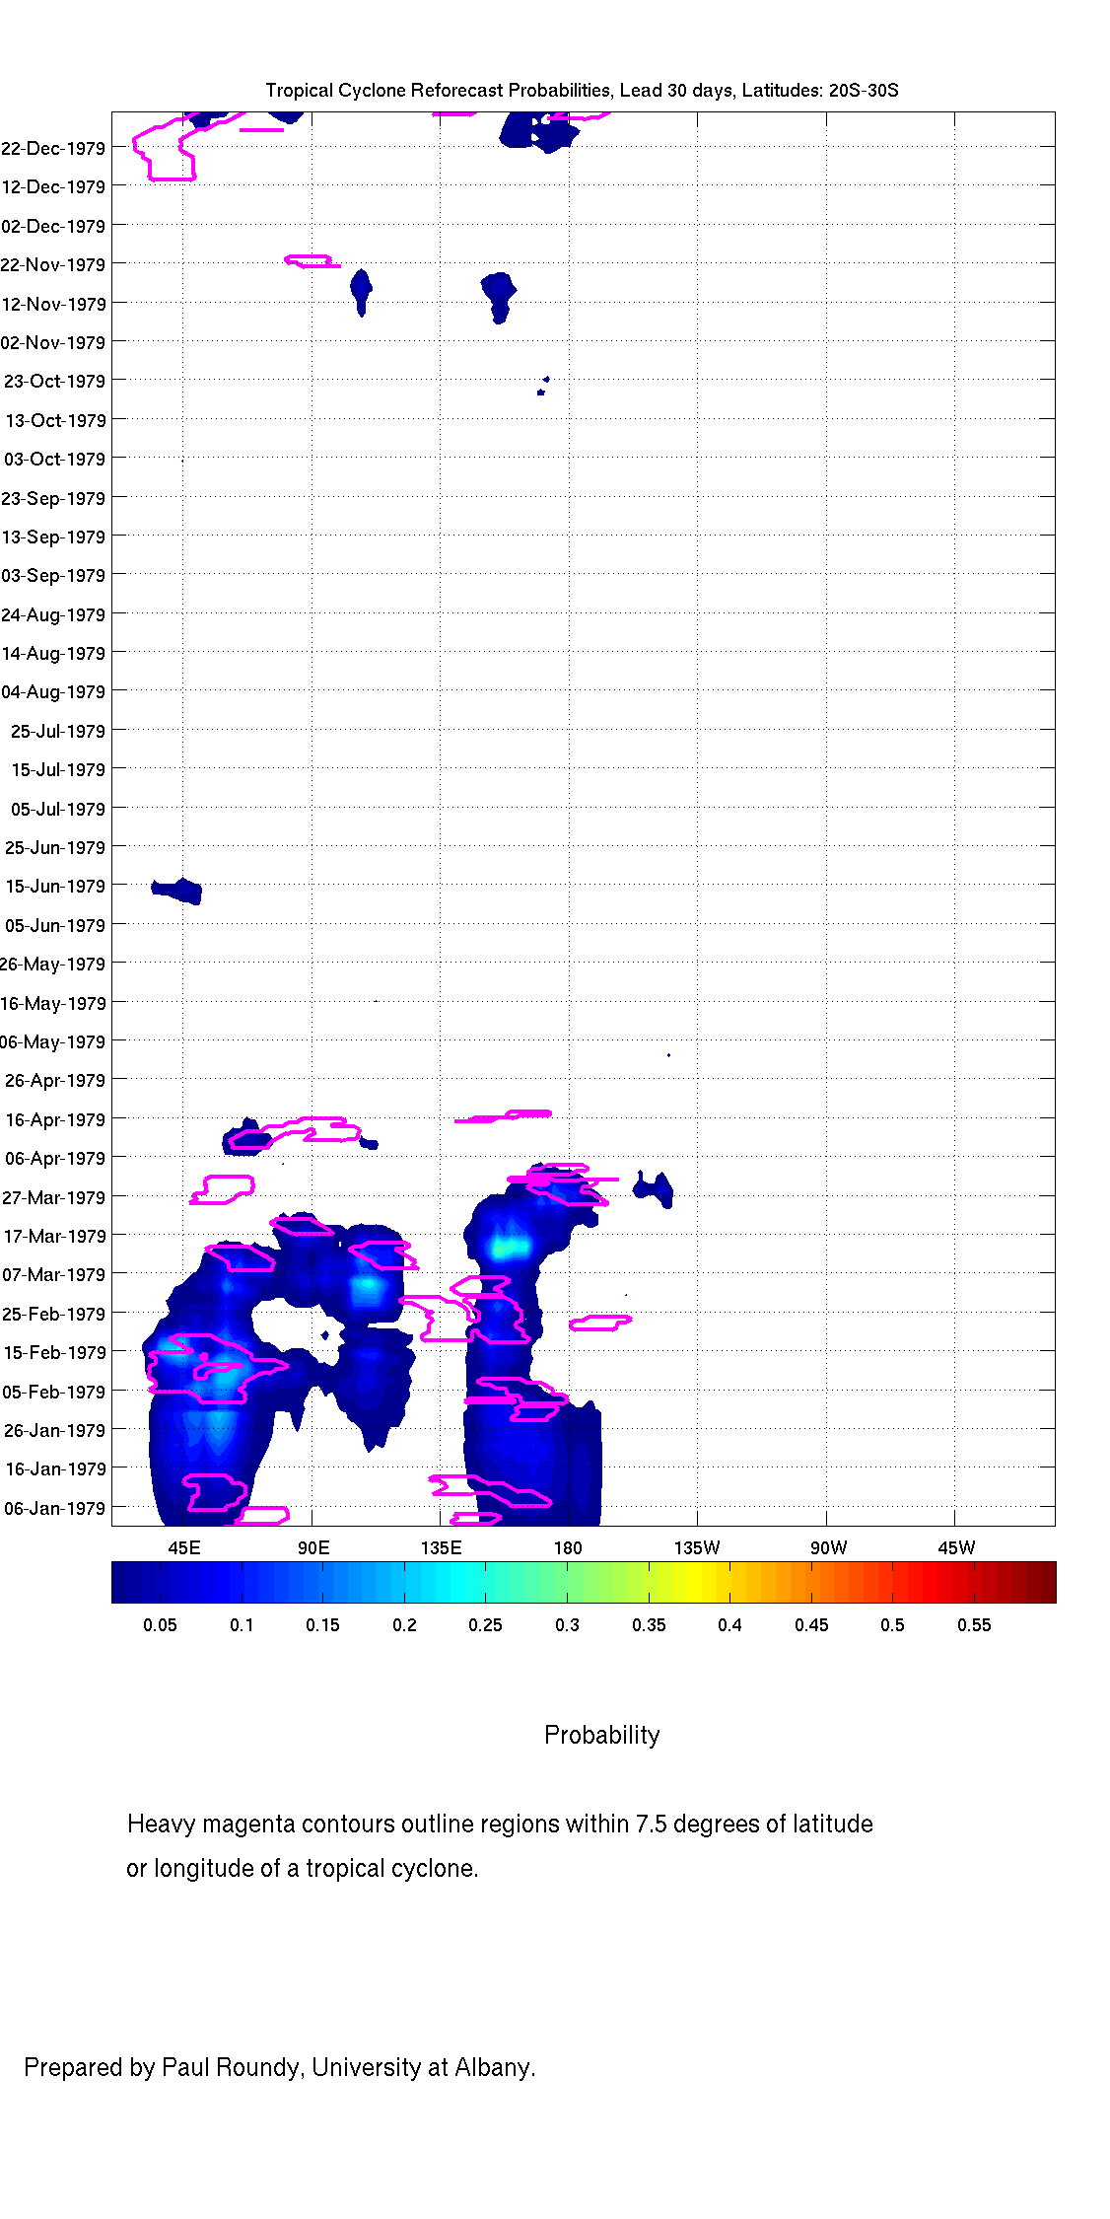1110x2219 pixels.
Task: Click the 16-May-1979 date label
Action: coord(53,1004)
